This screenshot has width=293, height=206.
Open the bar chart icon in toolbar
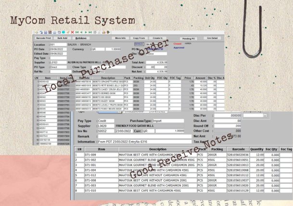click(x=104, y=33)
